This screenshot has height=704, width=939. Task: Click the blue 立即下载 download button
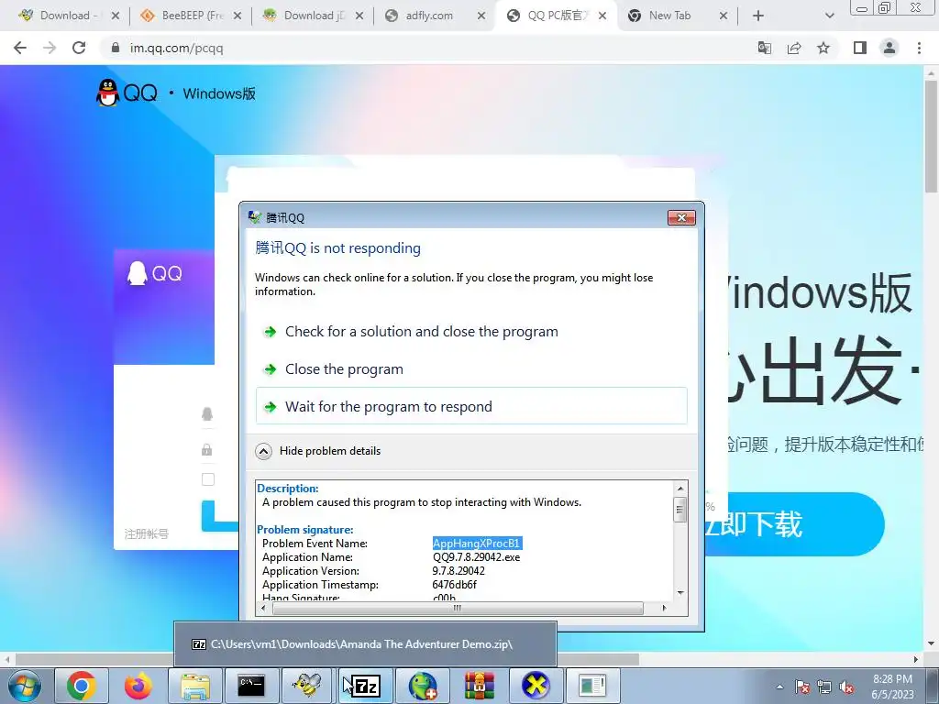[x=793, y=524]
